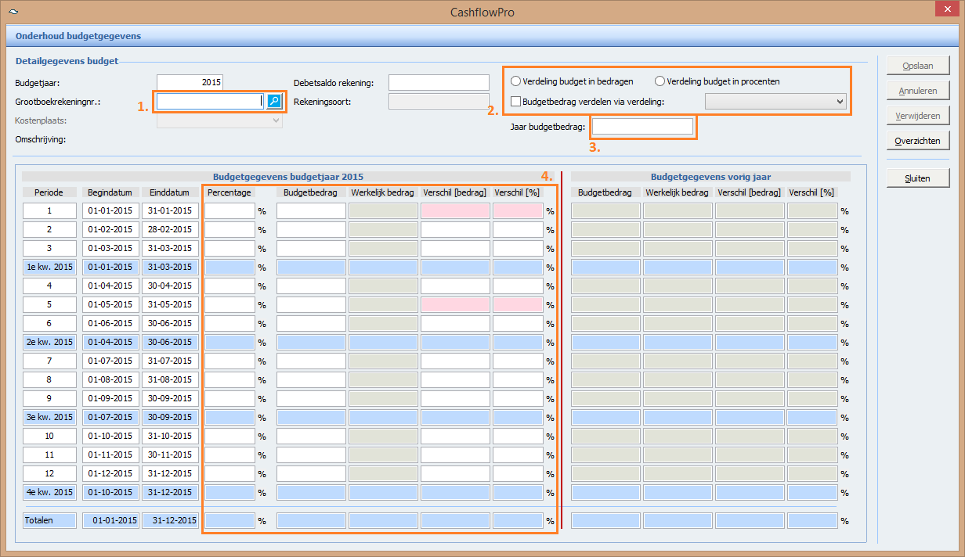965x557 pixels.
Task: Click the '4e kw. 2015' quarter row
Action: click(49, 492)
